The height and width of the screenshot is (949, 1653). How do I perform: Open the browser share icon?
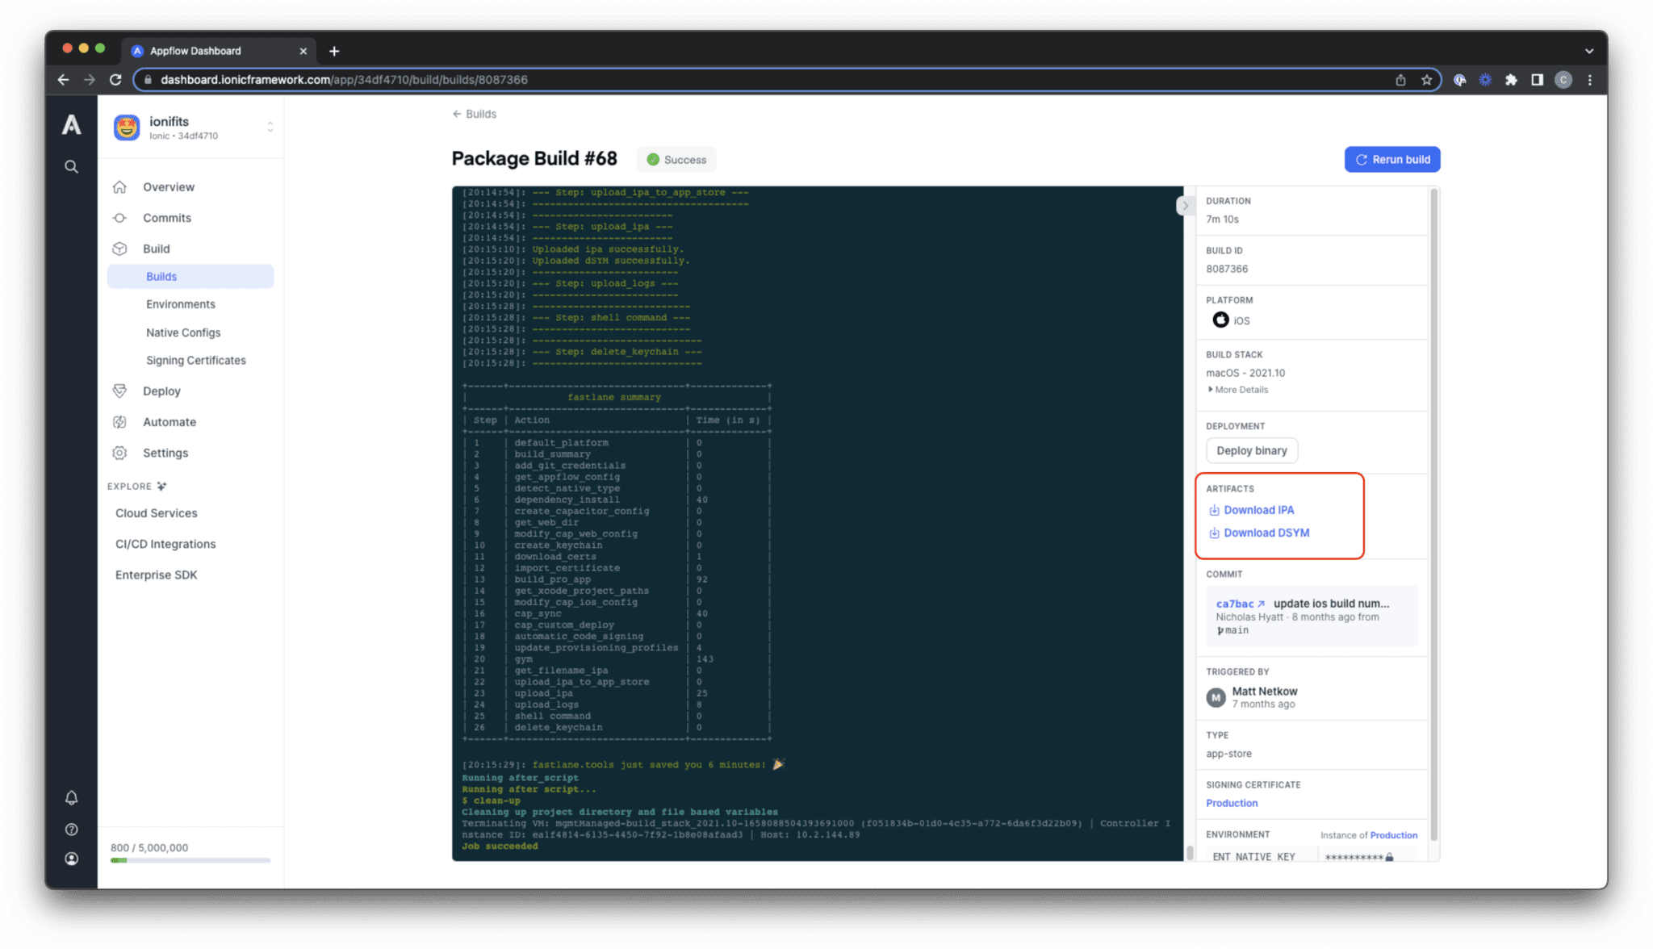(1401, 80)
